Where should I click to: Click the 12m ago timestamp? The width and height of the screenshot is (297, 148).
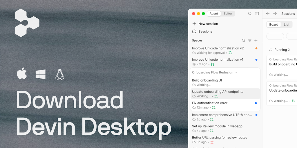[x=202, y=108]
